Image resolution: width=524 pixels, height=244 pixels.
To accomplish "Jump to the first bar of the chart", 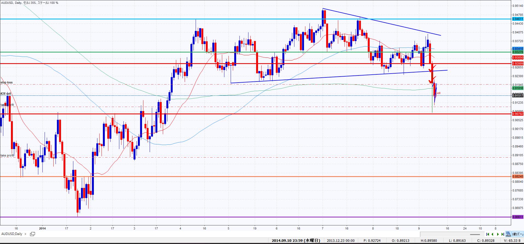I will (x=488, y=234).
